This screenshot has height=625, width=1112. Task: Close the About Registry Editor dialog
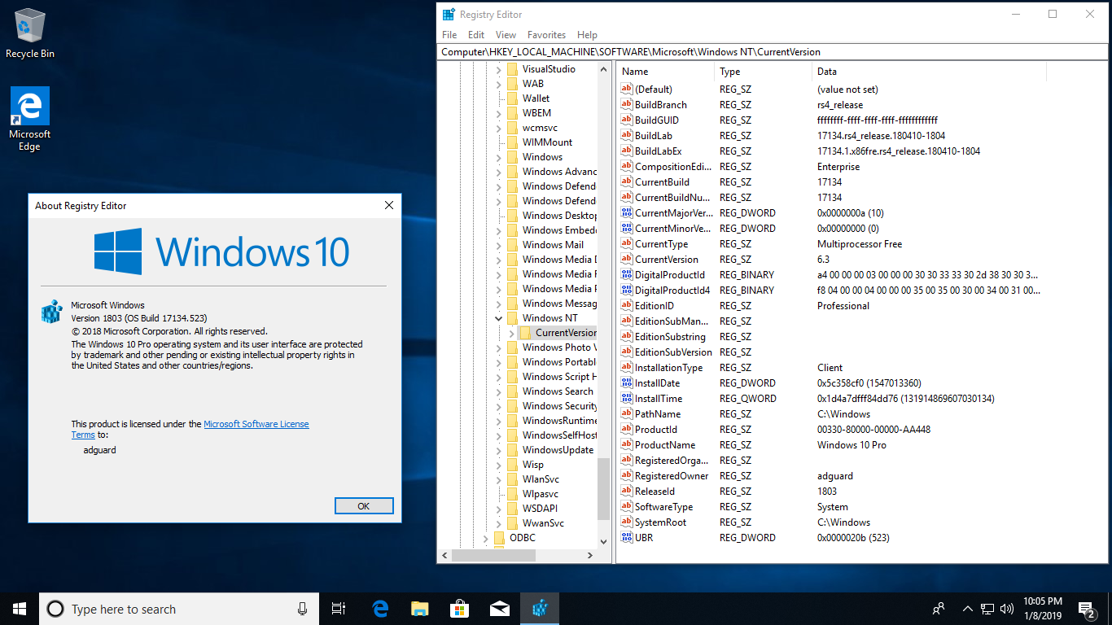(389, 206)
